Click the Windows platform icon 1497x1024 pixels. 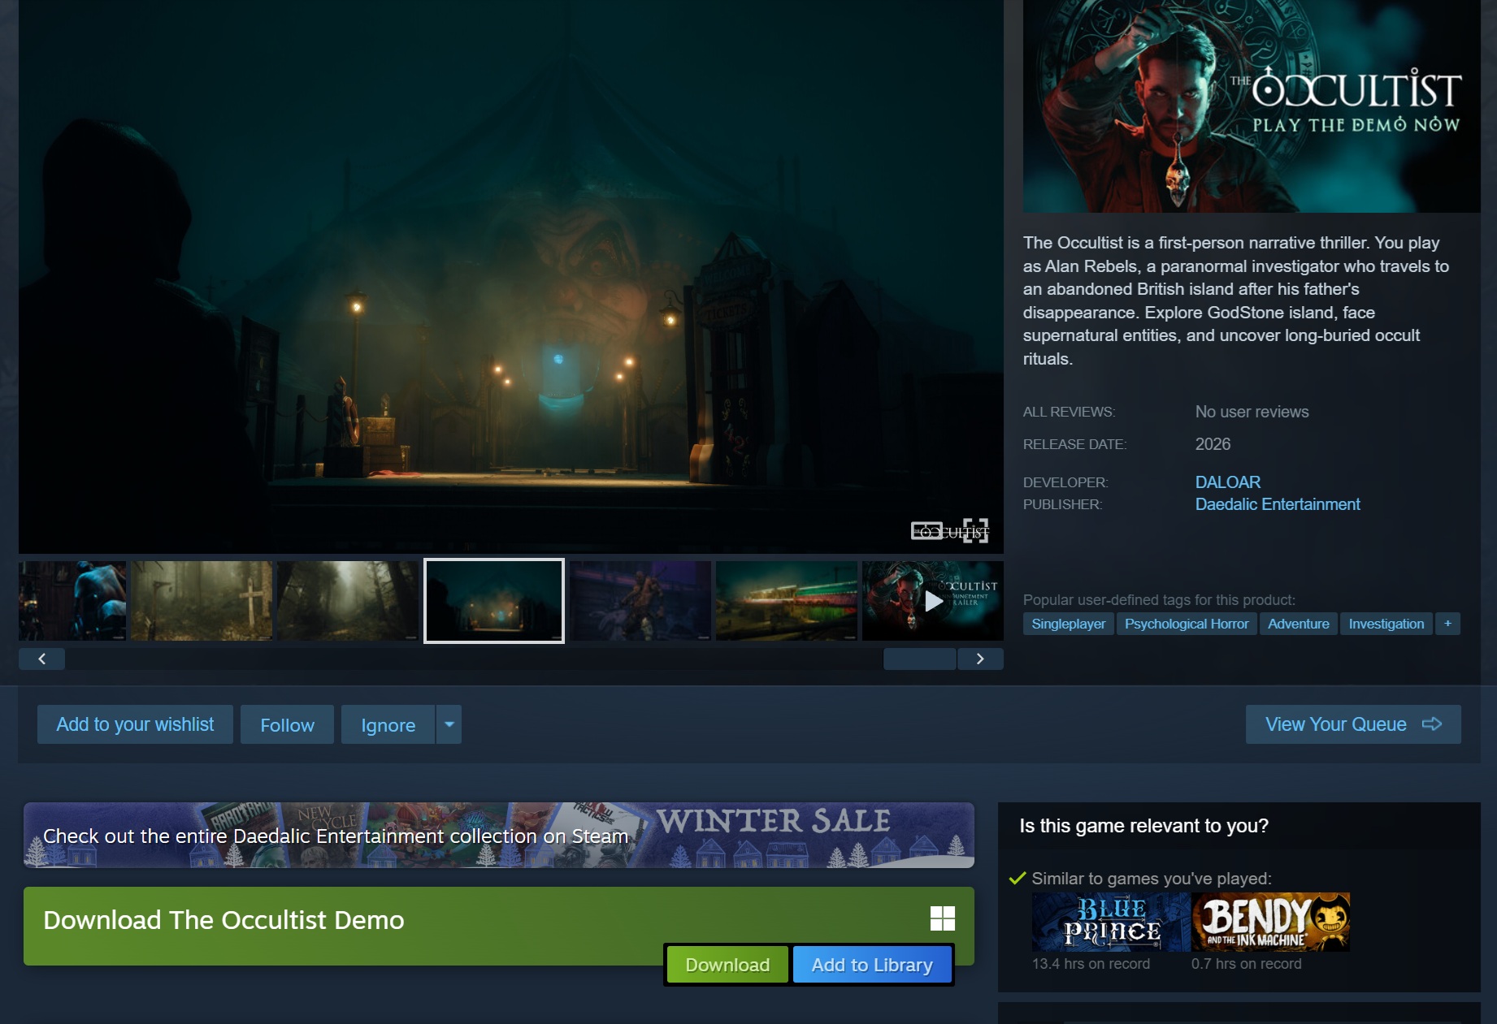943,918
